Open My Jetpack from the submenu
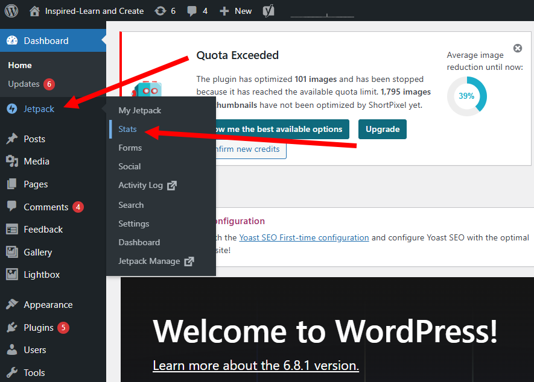The image size is (534, 382). click(139, 110)
